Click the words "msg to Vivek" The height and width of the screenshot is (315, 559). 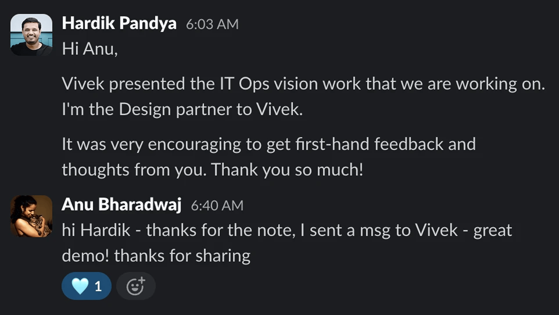(x=408, y=230)
